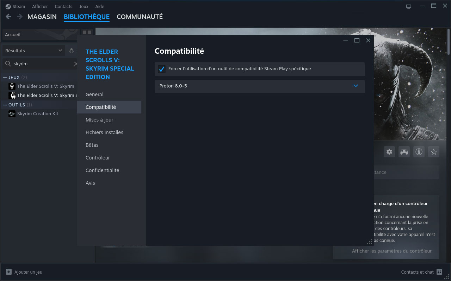The width and height of the screenshot is (451, 281).
Task: Select Avis section
Action: (x=109, y=183)
